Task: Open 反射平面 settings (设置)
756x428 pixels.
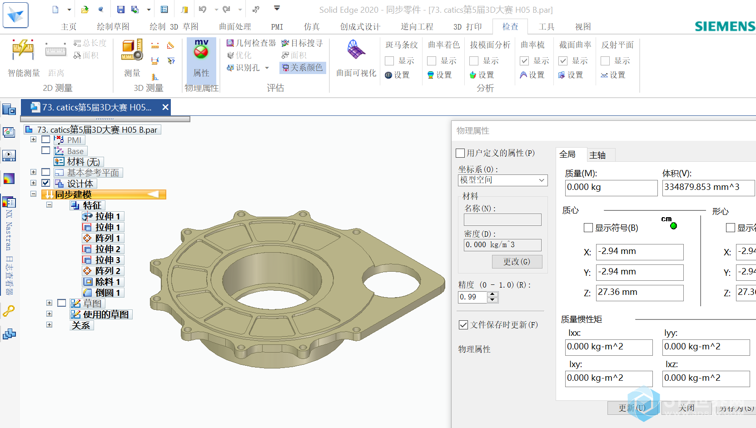Action: click(x=613, y=75)
